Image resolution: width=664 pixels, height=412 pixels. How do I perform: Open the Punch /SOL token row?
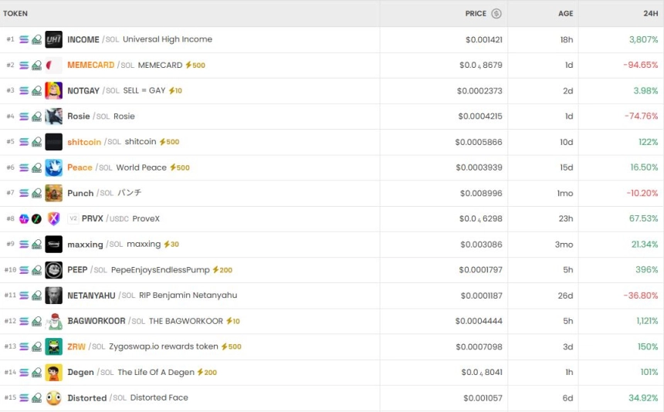tap(80, 194)
